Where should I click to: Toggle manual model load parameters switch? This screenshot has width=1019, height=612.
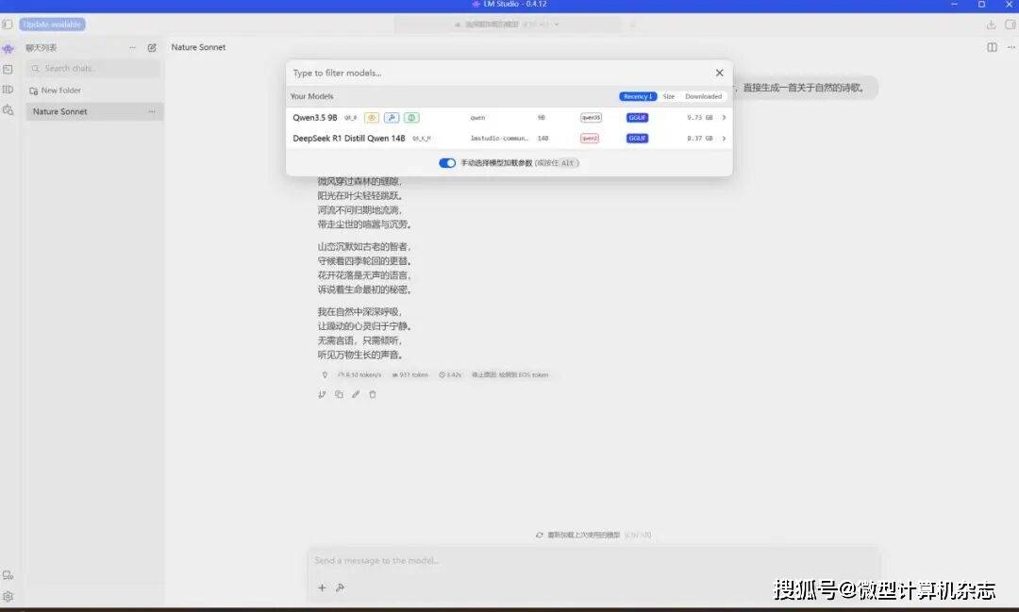447,163
